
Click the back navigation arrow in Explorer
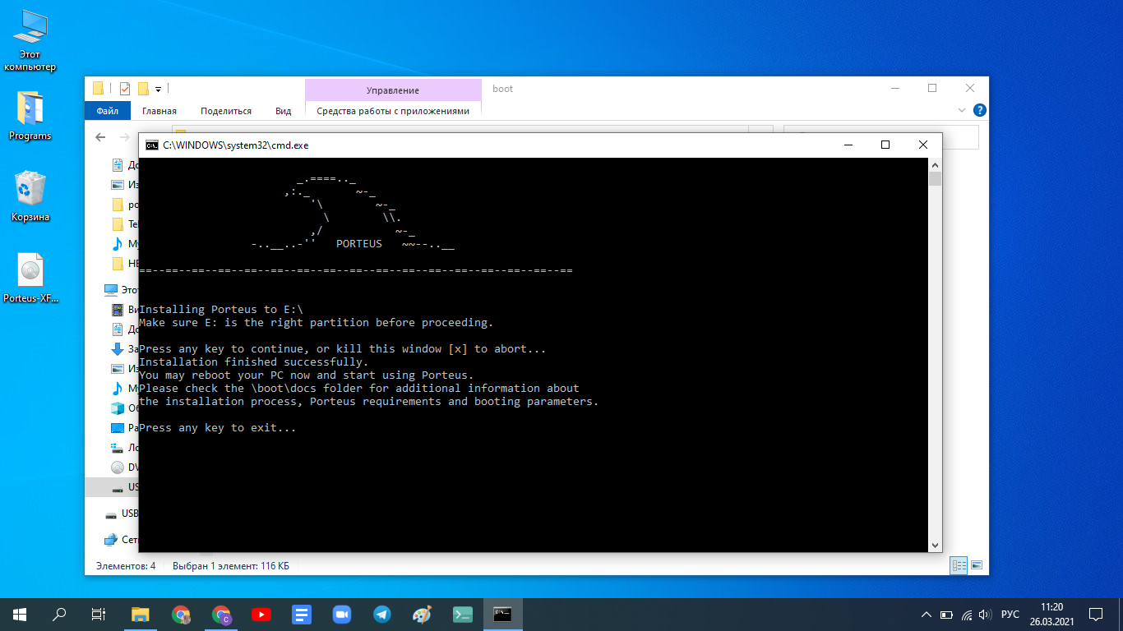pos(100,137)
